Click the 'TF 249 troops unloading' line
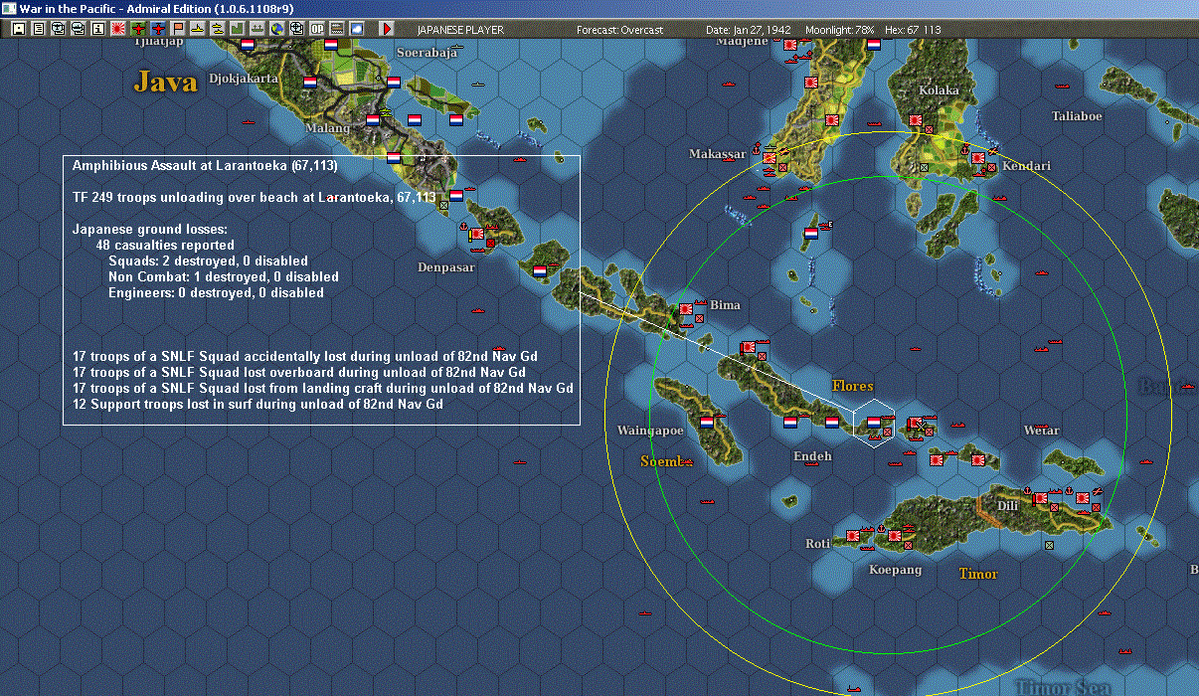Viewport: 1199px width, 696px height. point(255,197)
